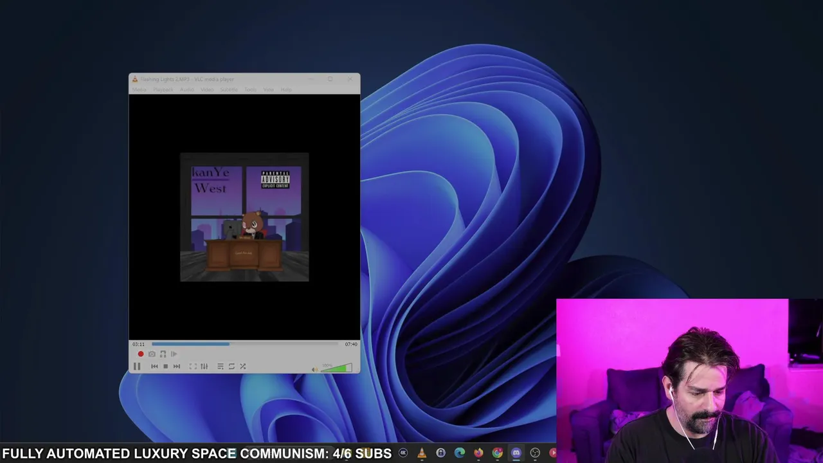This screenshot has width=823, height=463.
Task: Launch Microsoft Edge from taskbar
Action: tap(460, 453)
